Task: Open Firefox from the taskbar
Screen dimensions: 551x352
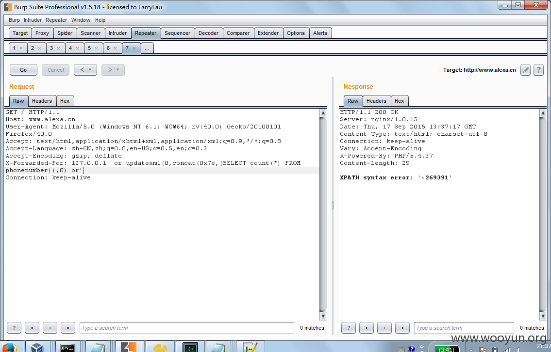Action: 10,347
